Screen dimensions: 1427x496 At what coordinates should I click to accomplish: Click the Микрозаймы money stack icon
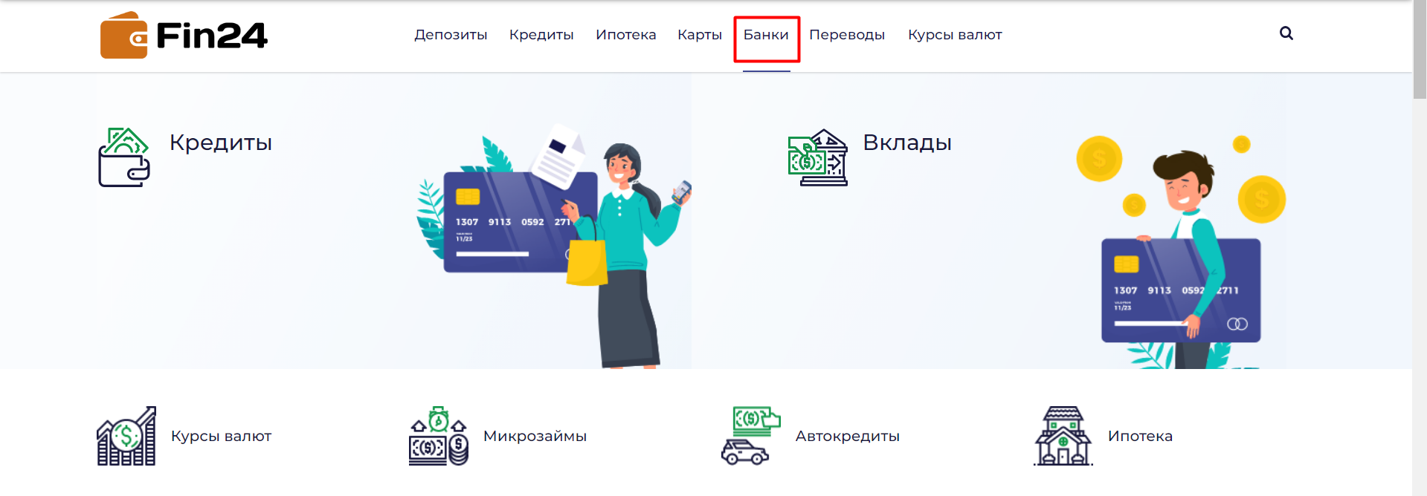(x=439, y=436)
